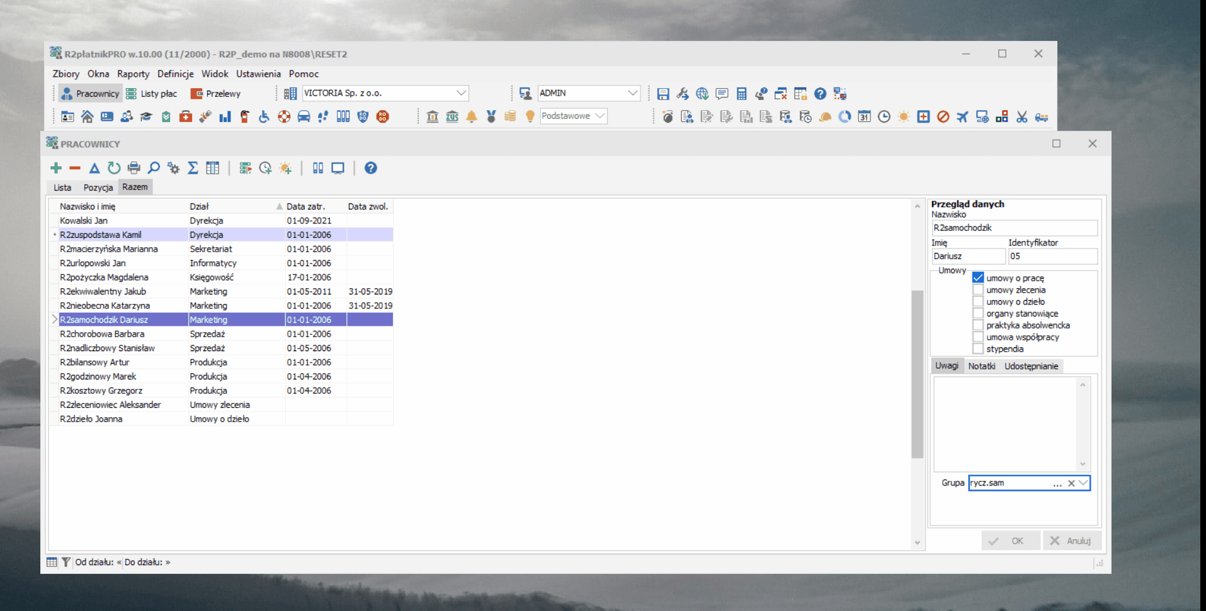Switch to the Notatki tab
The height and width of the screenshot is (611, 1206).
tap(982, 366)
